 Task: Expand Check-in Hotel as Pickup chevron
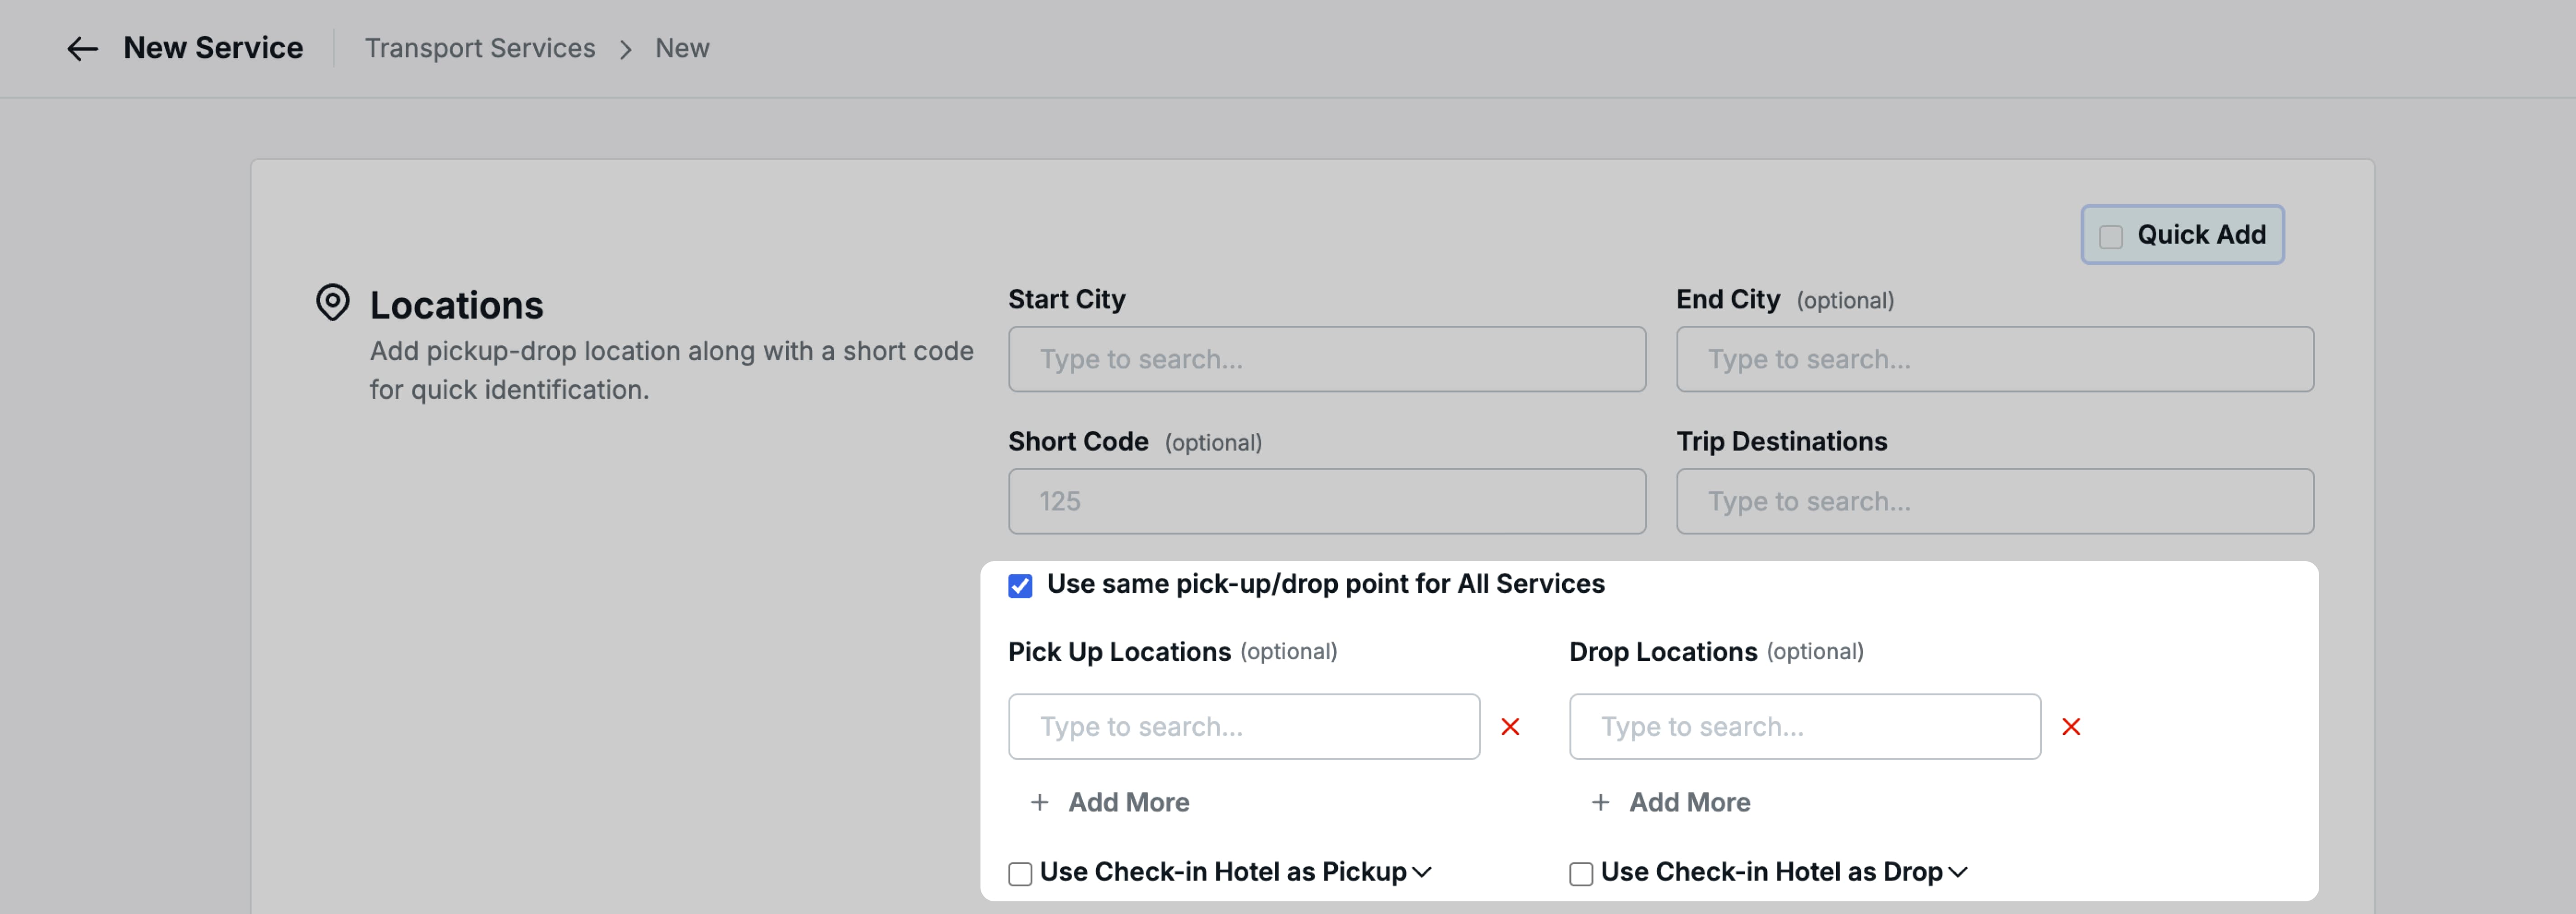pos(1422,872)
